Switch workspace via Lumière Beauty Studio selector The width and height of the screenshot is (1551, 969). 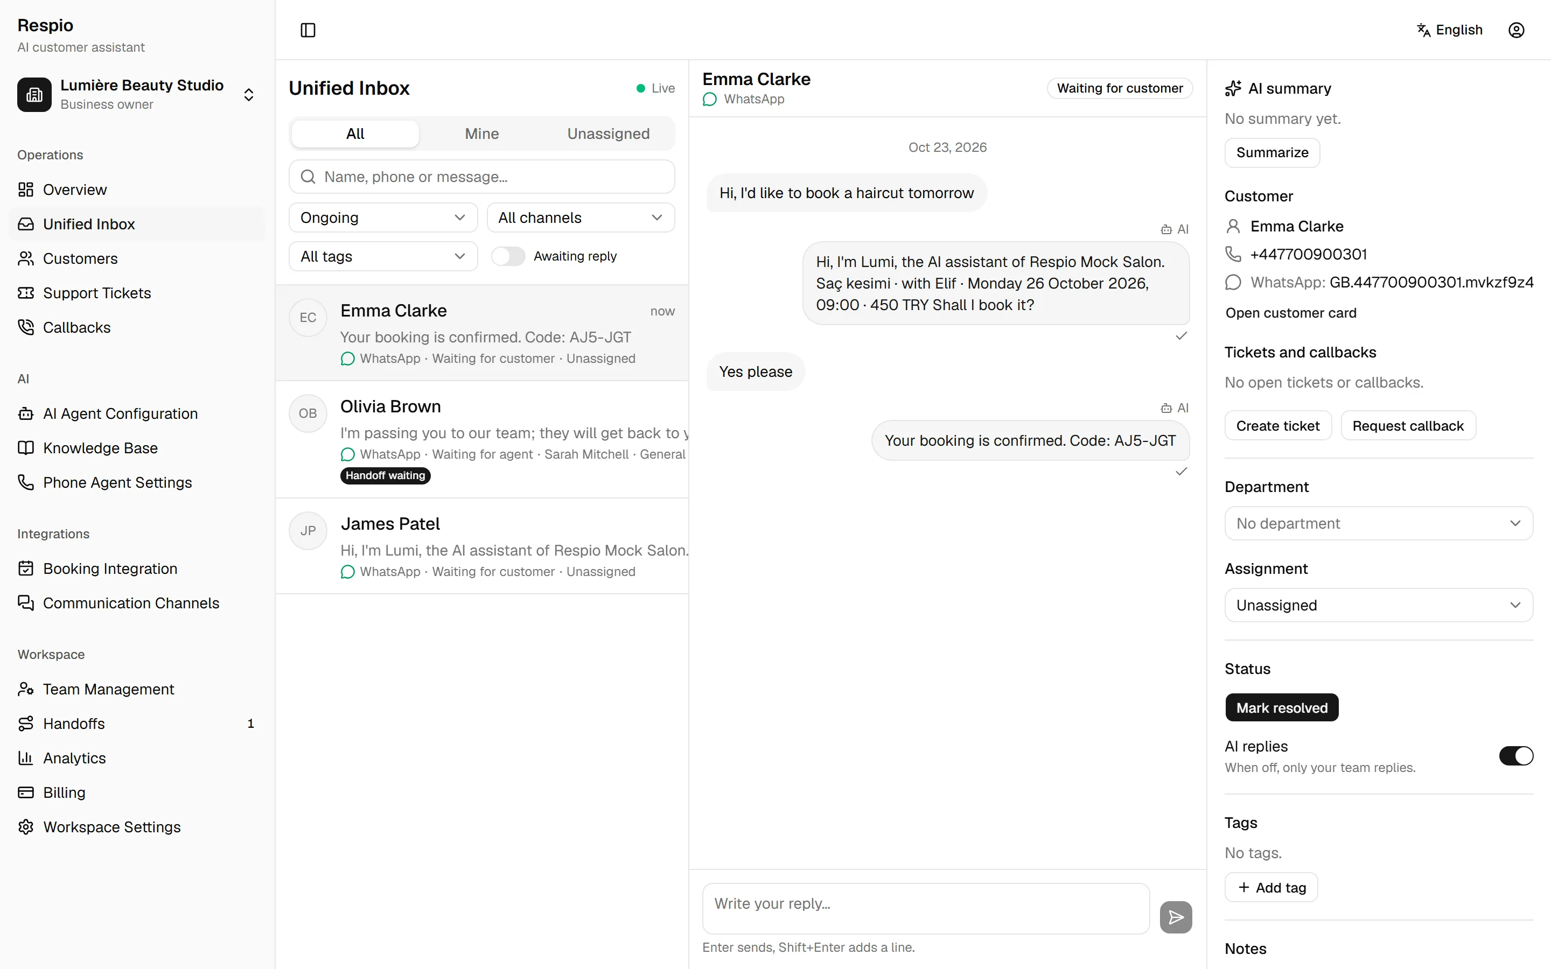[137, 95]
